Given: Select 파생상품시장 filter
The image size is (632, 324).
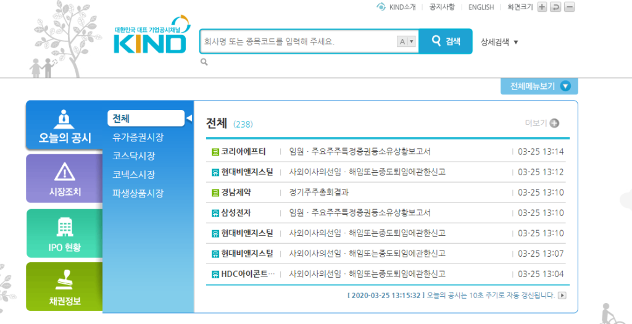Looking at the screenshot, I should (x=138, y=193).
